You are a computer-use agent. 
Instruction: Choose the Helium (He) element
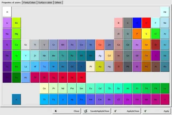click(x=165, y=12)
